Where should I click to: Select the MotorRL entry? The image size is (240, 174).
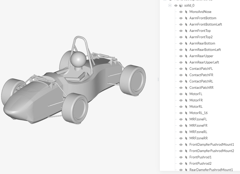click(x=196, y=107)
